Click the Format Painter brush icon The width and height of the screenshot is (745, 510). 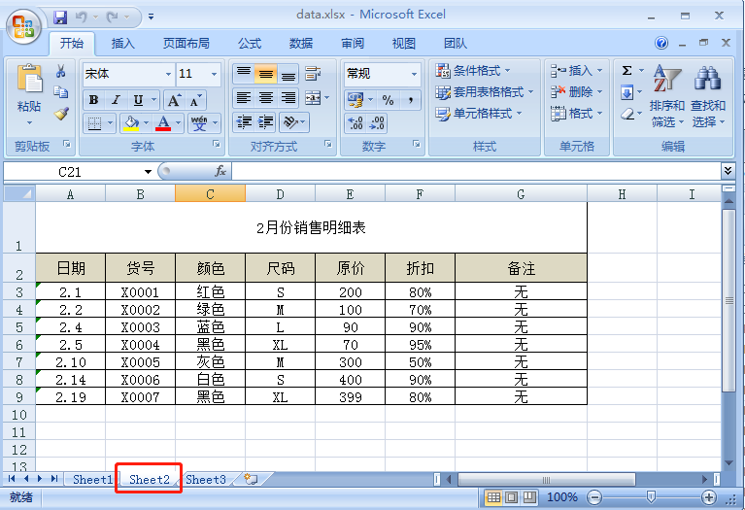click(x=61, y=114)
